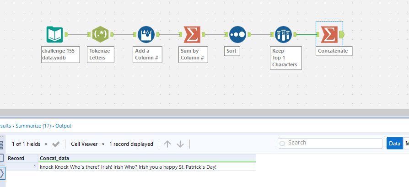Select the concatenated knock knock result cell

146,167
